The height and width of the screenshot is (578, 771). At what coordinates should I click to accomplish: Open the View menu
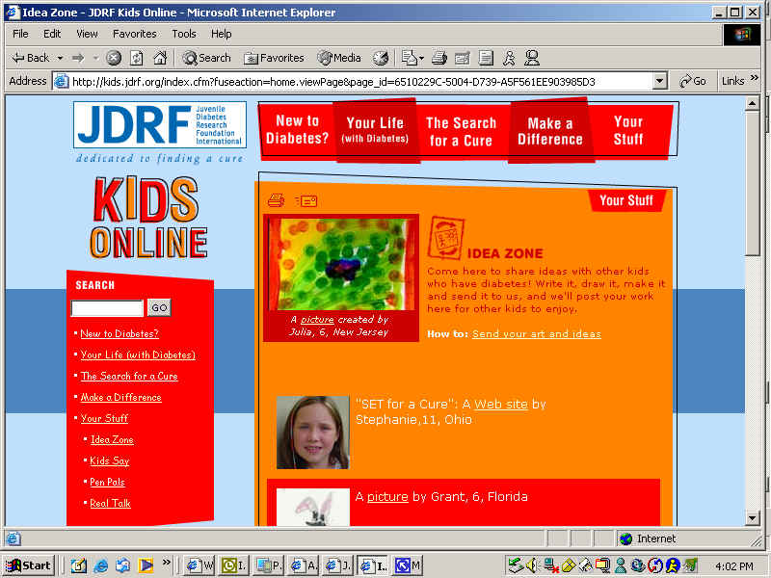tap(87, 34)
